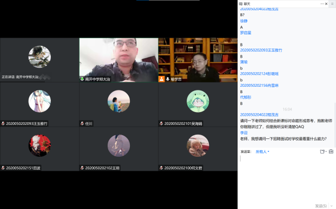Click muted mic of 2020050202101吴海娟 tile
This screenshot has height=209, width=336.
pos(161,123)
